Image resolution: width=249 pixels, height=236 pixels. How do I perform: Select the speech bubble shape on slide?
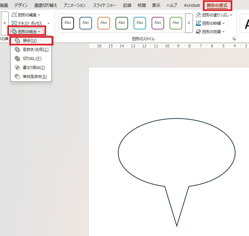coord(177,172)
